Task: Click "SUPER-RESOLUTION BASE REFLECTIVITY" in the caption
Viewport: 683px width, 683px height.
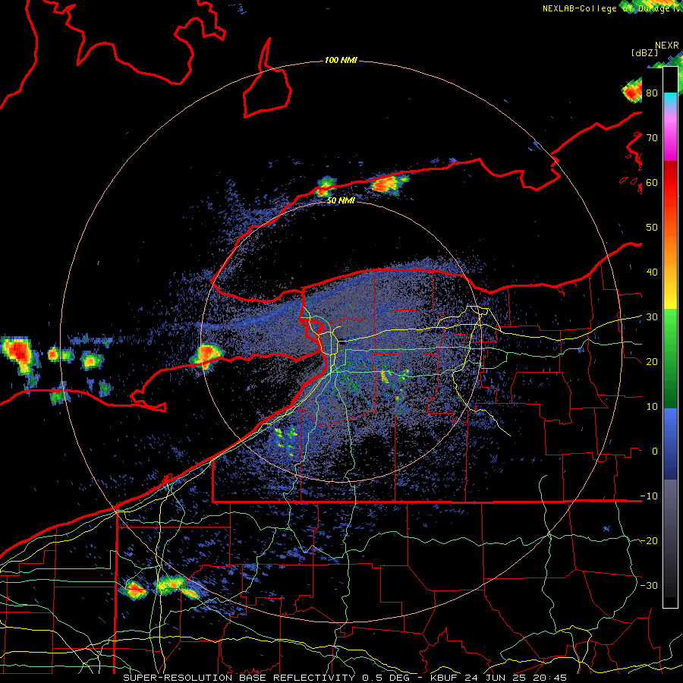Action: pyautogui.click(x=238, y=678)
